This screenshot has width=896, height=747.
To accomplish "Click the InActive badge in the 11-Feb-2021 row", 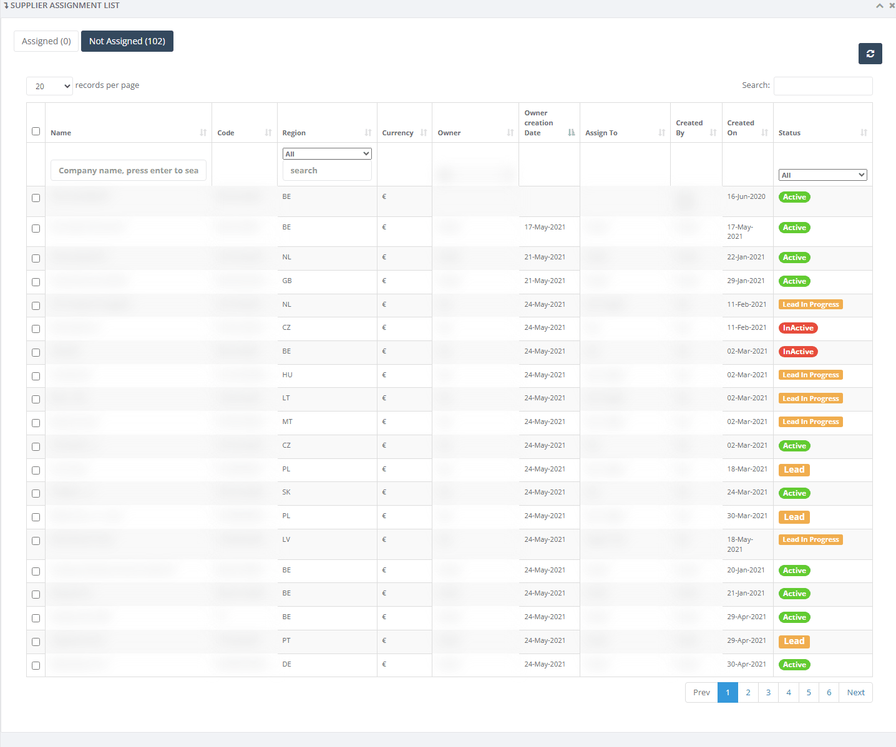I will pyautogui.click(x=798, y=328).
